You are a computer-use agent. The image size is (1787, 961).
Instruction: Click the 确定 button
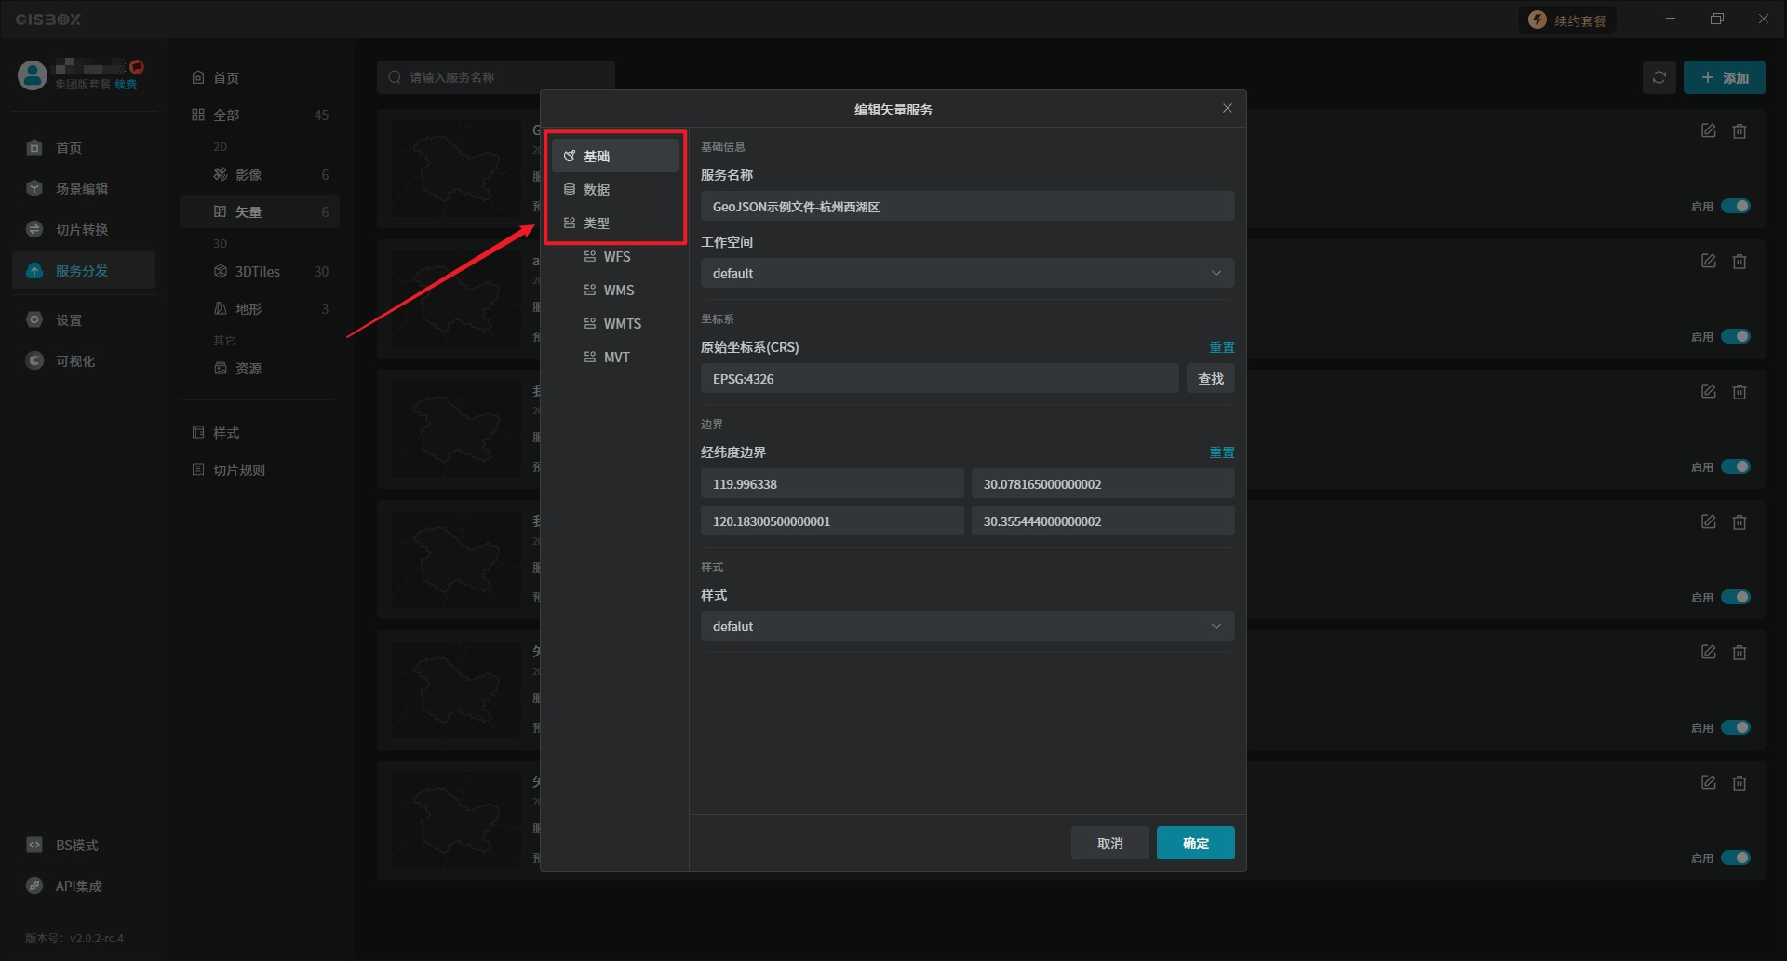(1195, 844)
